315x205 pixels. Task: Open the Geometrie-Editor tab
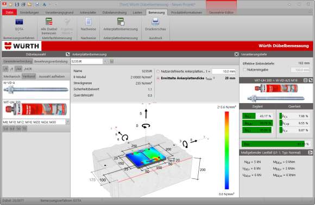coord(221,12)
